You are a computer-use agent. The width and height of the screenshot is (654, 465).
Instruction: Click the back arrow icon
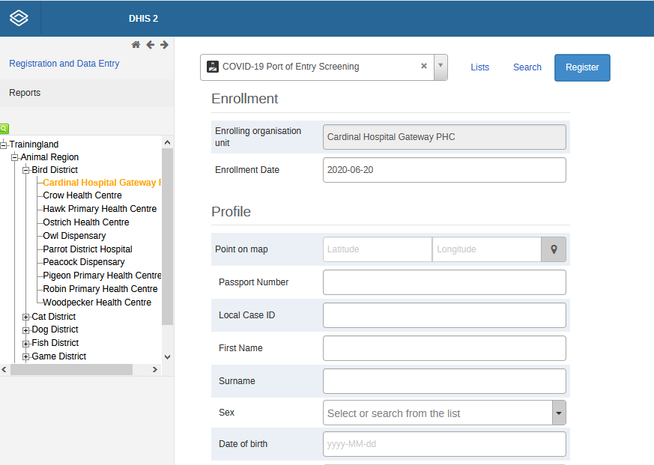point(150,45)
